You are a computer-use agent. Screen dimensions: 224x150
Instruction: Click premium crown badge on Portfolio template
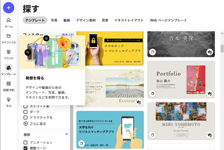click(x=210, y=93)
